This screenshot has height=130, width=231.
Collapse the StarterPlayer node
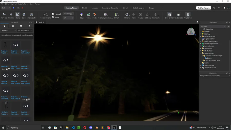201,53
